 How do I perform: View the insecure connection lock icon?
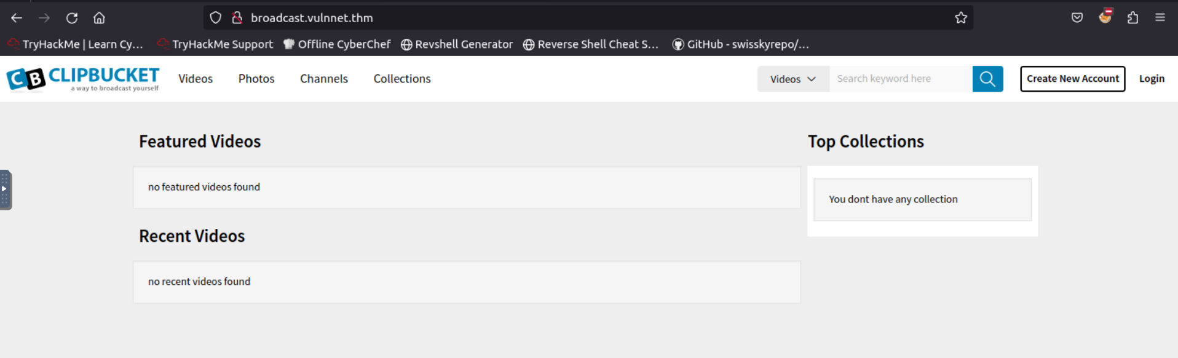(237, 18)
